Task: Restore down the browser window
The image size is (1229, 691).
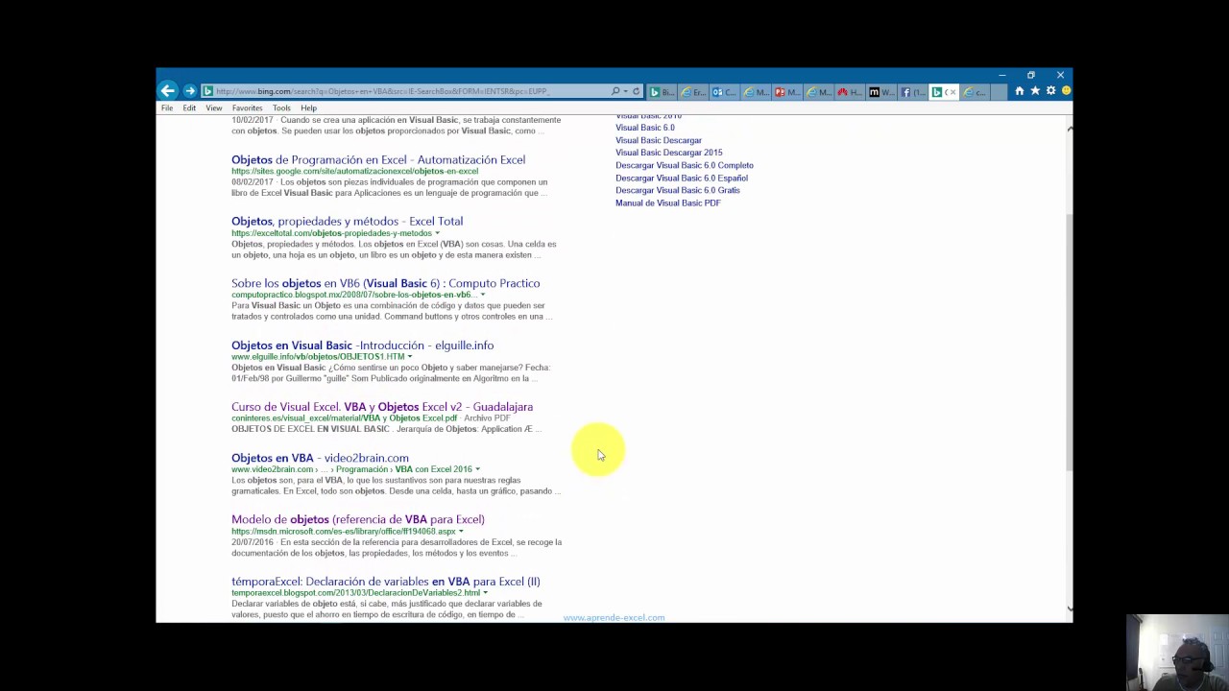Action: 1030,75
